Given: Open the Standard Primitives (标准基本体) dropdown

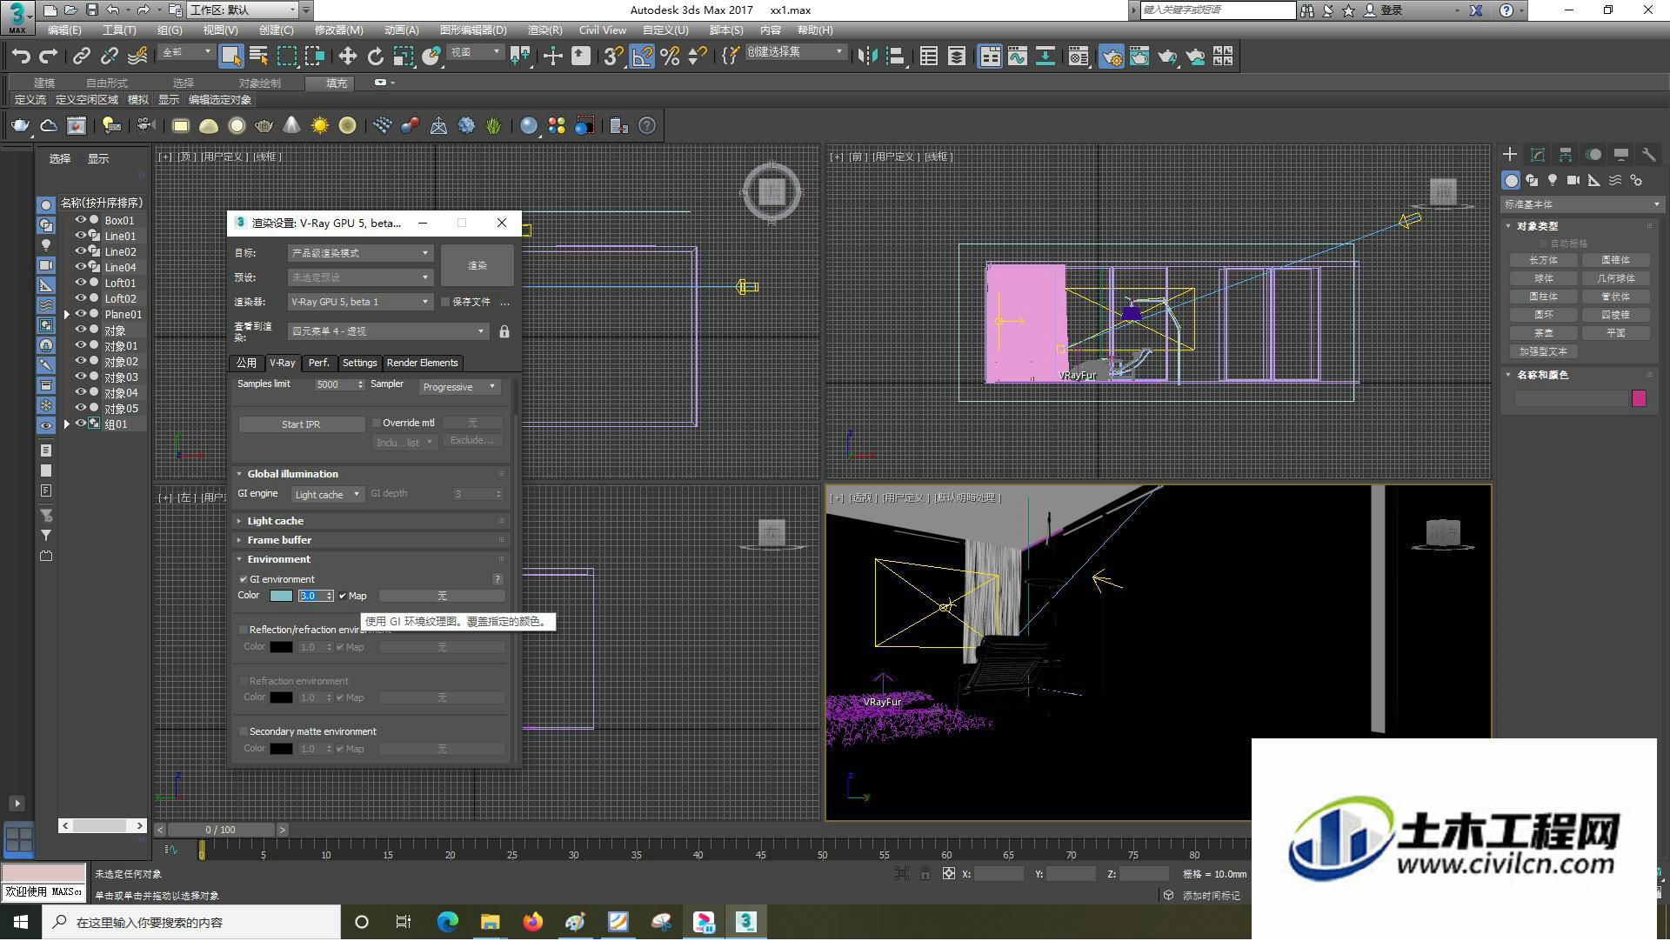Looking at the screenshot, I should [1581, 204].
